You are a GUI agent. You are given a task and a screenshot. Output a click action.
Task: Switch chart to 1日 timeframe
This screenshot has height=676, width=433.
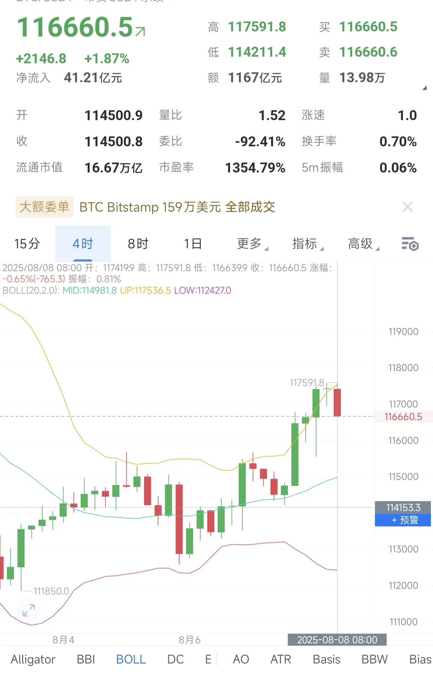(x=193, y=244)
